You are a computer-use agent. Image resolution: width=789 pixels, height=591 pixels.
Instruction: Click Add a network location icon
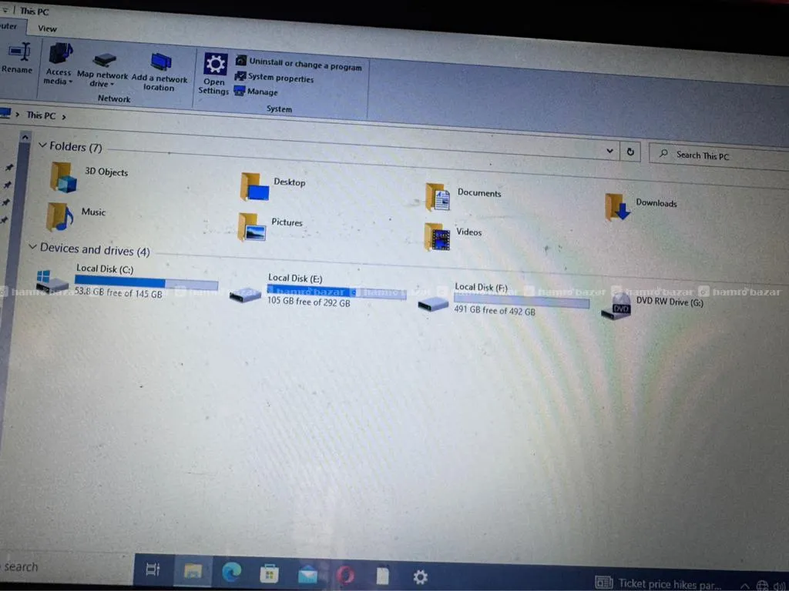pos(160,63)
